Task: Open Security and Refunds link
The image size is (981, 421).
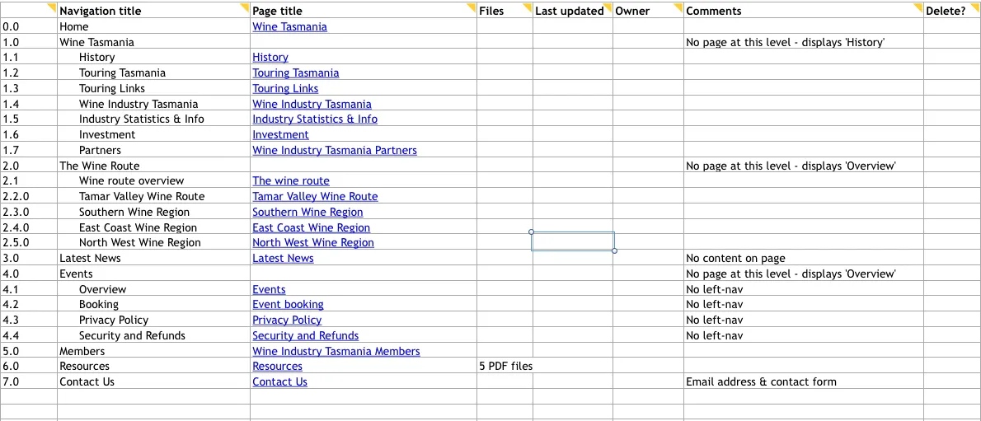Action: point(306,336)
